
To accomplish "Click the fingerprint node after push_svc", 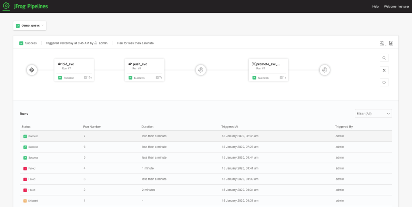I will click(201, 70).
